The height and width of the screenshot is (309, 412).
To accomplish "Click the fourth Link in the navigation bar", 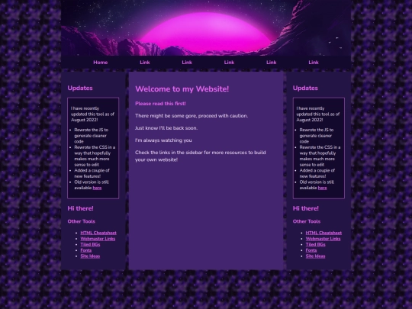I will coord(271,63).
